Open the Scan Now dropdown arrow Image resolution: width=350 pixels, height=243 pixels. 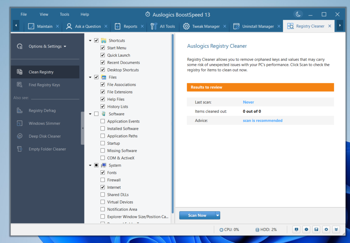217,215
